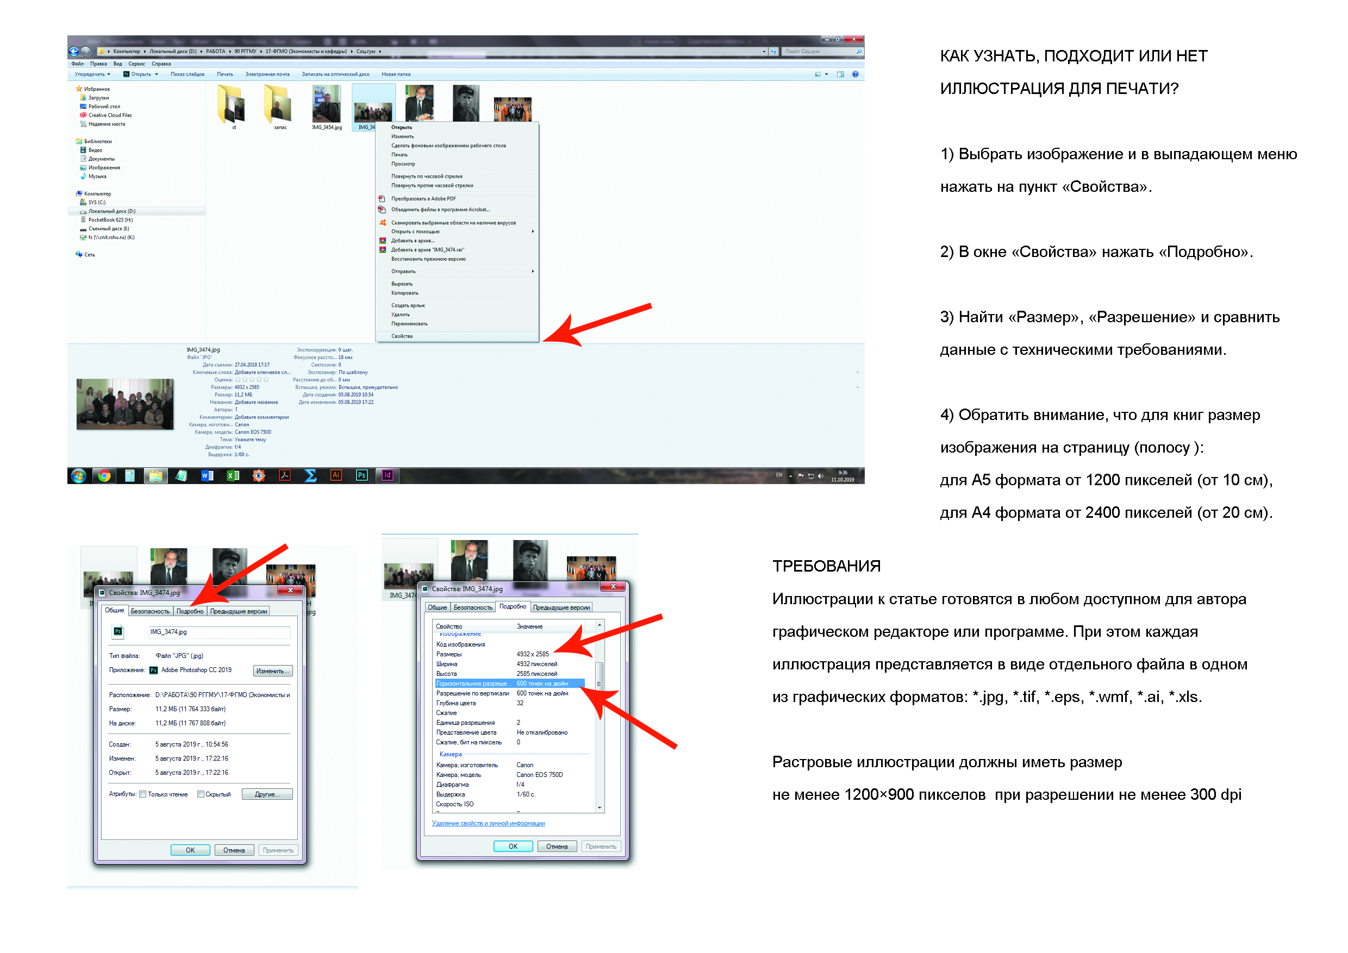
Task: Open the Сервис menu
Action: [137, 64]
